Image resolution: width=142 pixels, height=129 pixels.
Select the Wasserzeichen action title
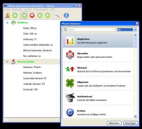pos(26,62)
